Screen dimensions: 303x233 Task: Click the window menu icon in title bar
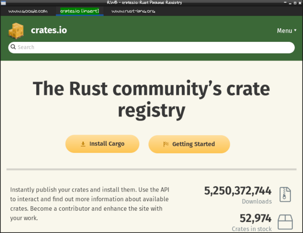(x=4, y=3)
